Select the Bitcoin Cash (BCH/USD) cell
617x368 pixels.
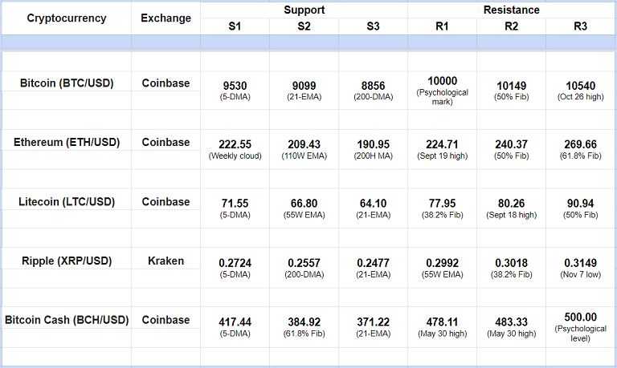coord(66,320)
